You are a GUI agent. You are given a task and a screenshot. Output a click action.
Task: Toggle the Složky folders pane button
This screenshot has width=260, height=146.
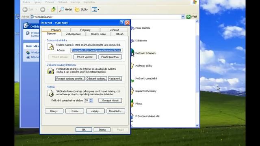(81, 9)
